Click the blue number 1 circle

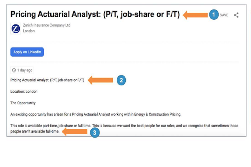pyautogui.click(x=214, y=15)
